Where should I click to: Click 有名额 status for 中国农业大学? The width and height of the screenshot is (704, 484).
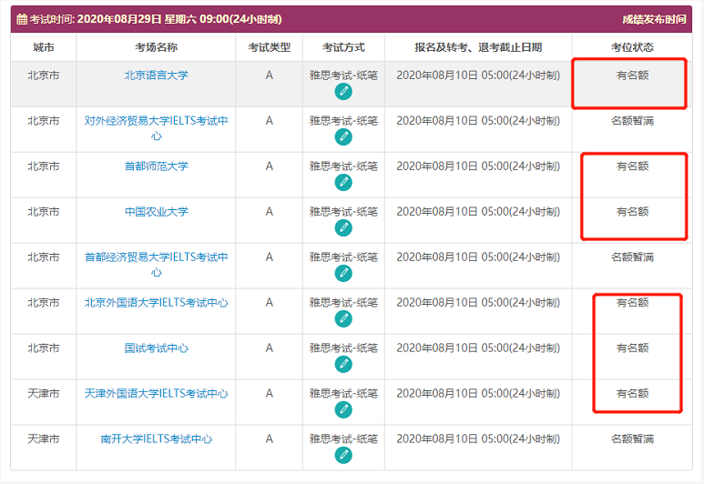632,212
